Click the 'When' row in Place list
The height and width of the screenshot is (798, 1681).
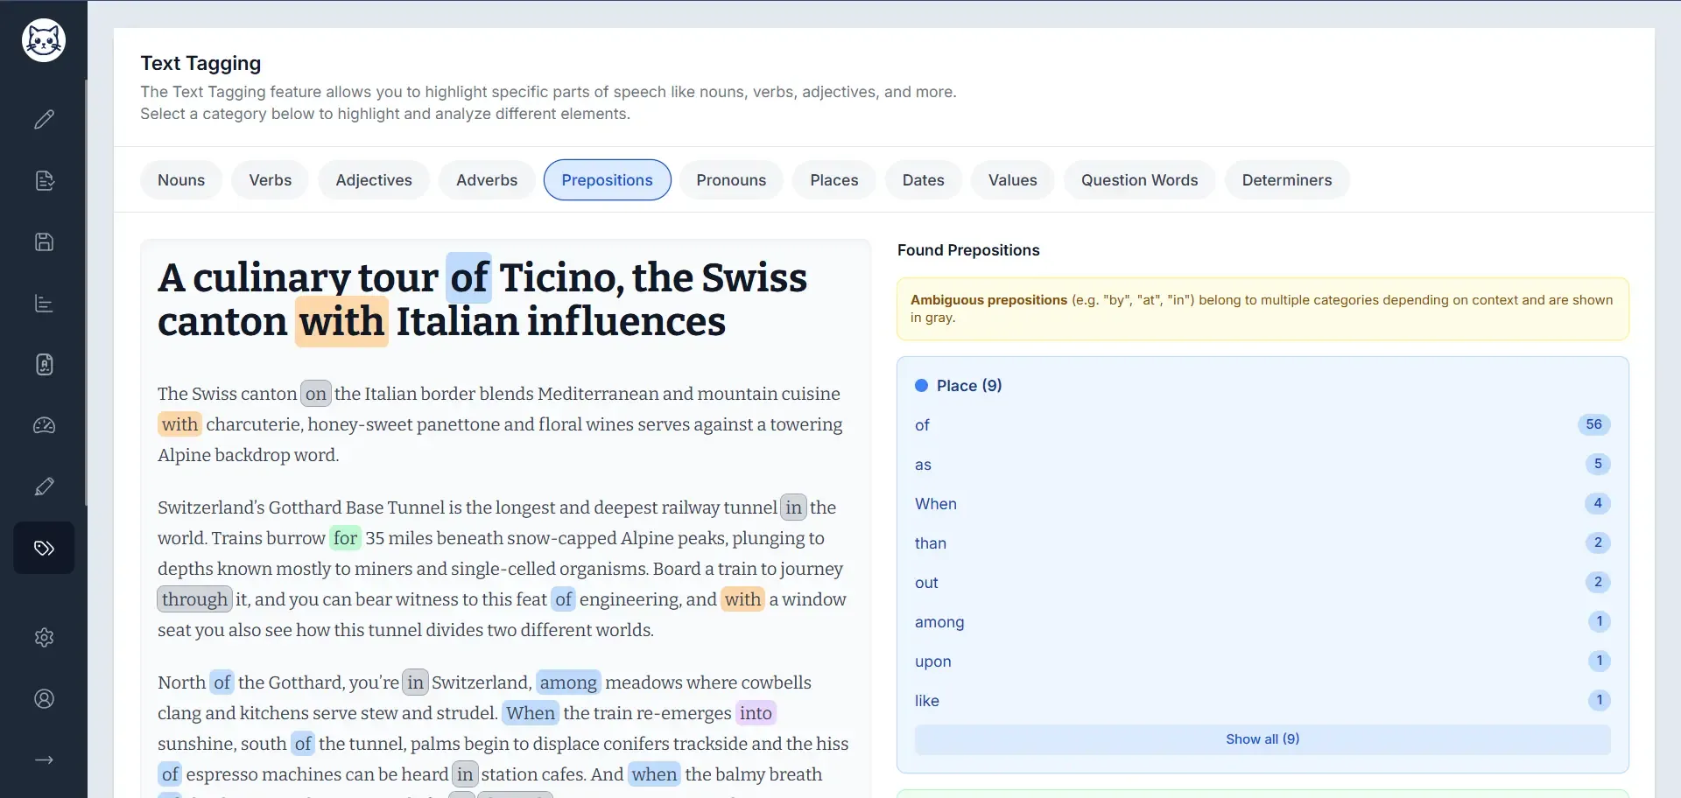(x=1263, y=504)
